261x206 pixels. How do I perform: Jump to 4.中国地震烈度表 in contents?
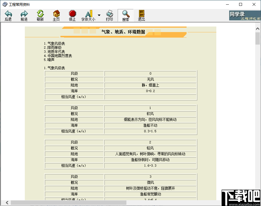(58, 56)
